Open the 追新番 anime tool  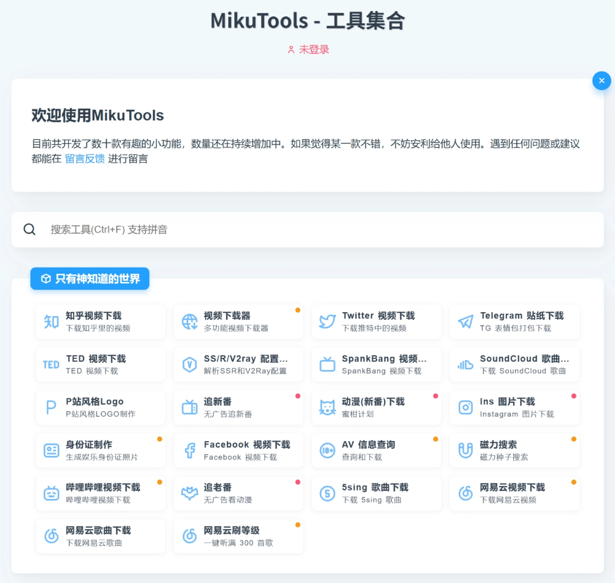238,407
